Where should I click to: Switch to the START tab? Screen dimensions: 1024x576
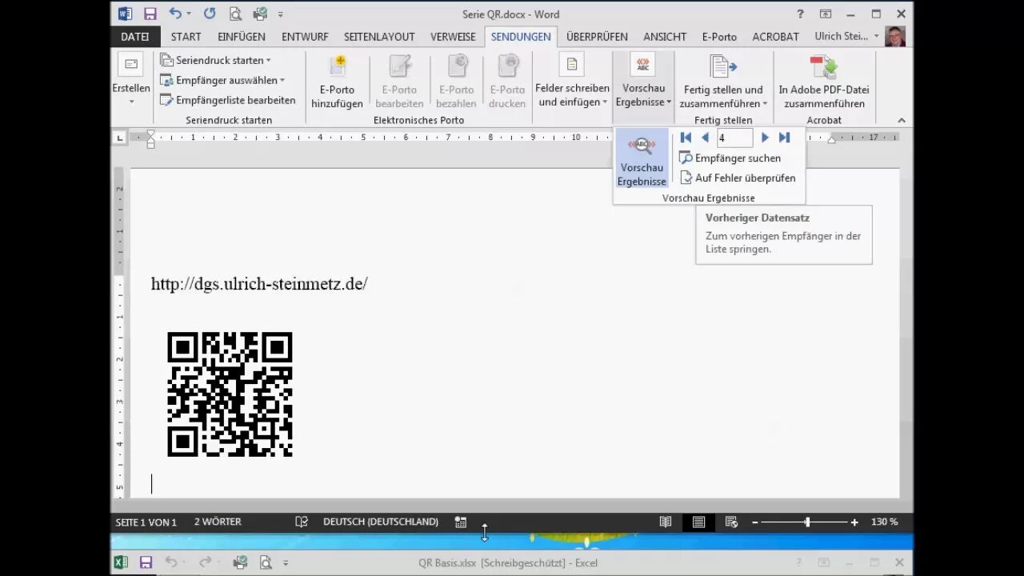(186, 37)
